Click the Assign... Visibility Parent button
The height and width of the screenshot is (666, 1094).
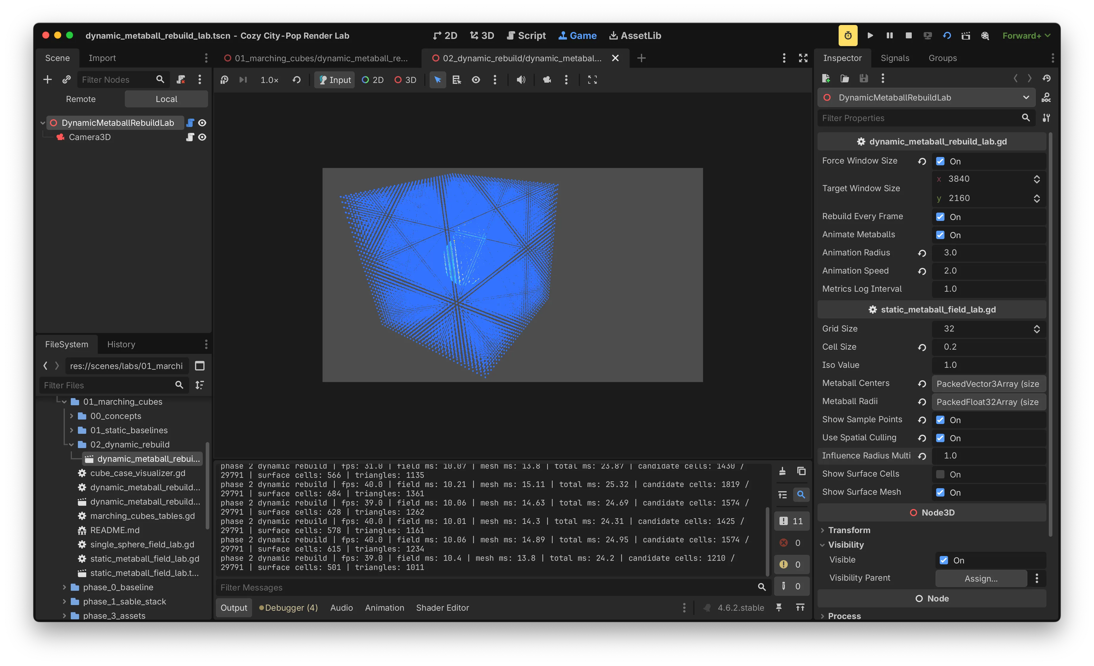point(981,579)
